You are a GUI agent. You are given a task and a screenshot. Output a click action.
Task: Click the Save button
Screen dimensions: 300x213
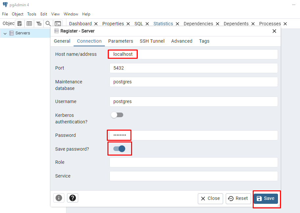[x=266, y=199]
